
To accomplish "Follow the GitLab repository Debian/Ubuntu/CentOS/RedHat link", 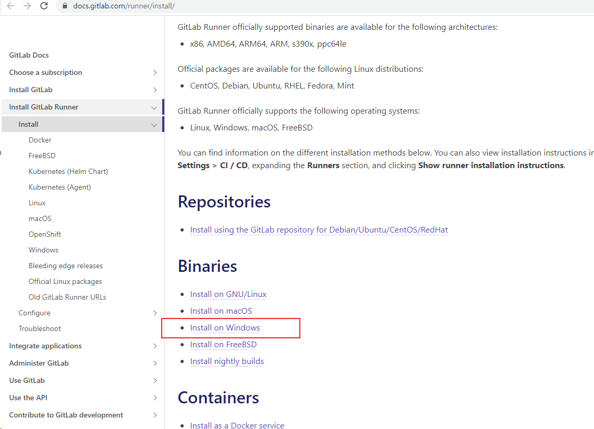I will click(x=319, y=230).
